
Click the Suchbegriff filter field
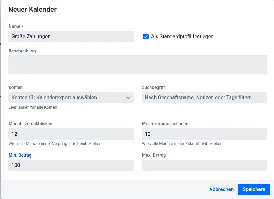(x=204, y=98)
